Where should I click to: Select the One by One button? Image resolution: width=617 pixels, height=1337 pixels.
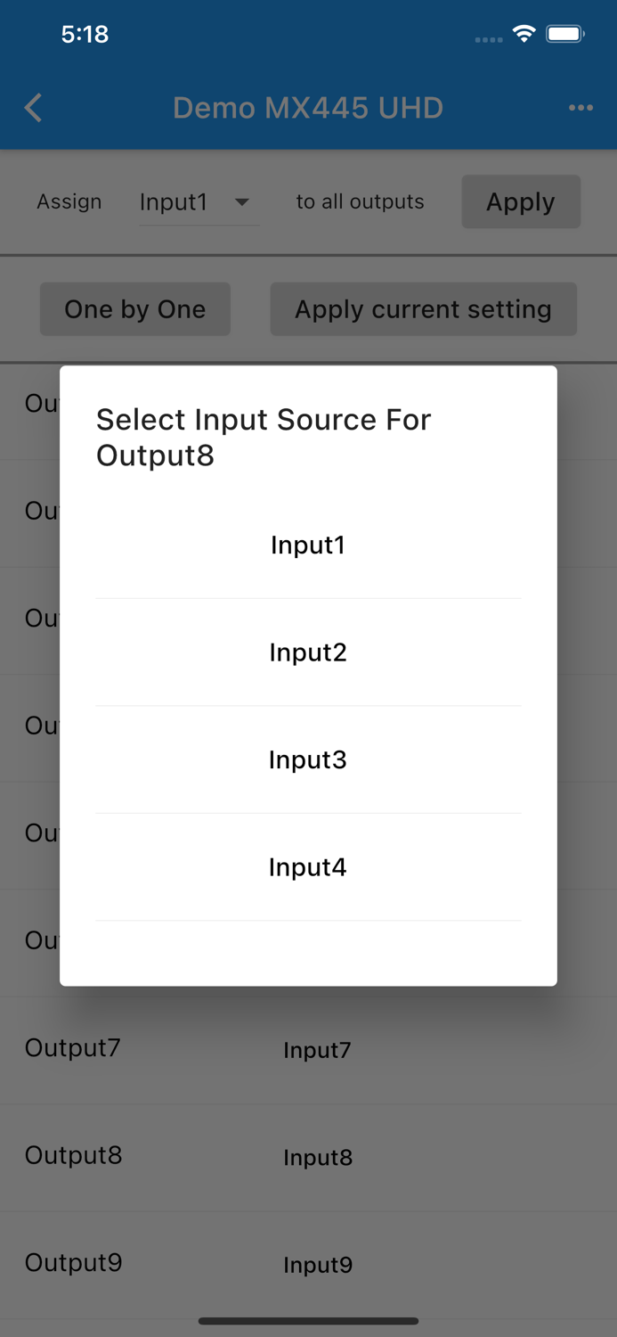135,309
